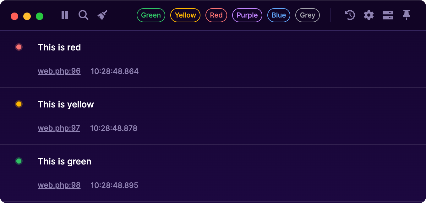Viewport: 426px width, 203px height.
Task: Open history with the clock arrow icon
Action: (350, 15)
